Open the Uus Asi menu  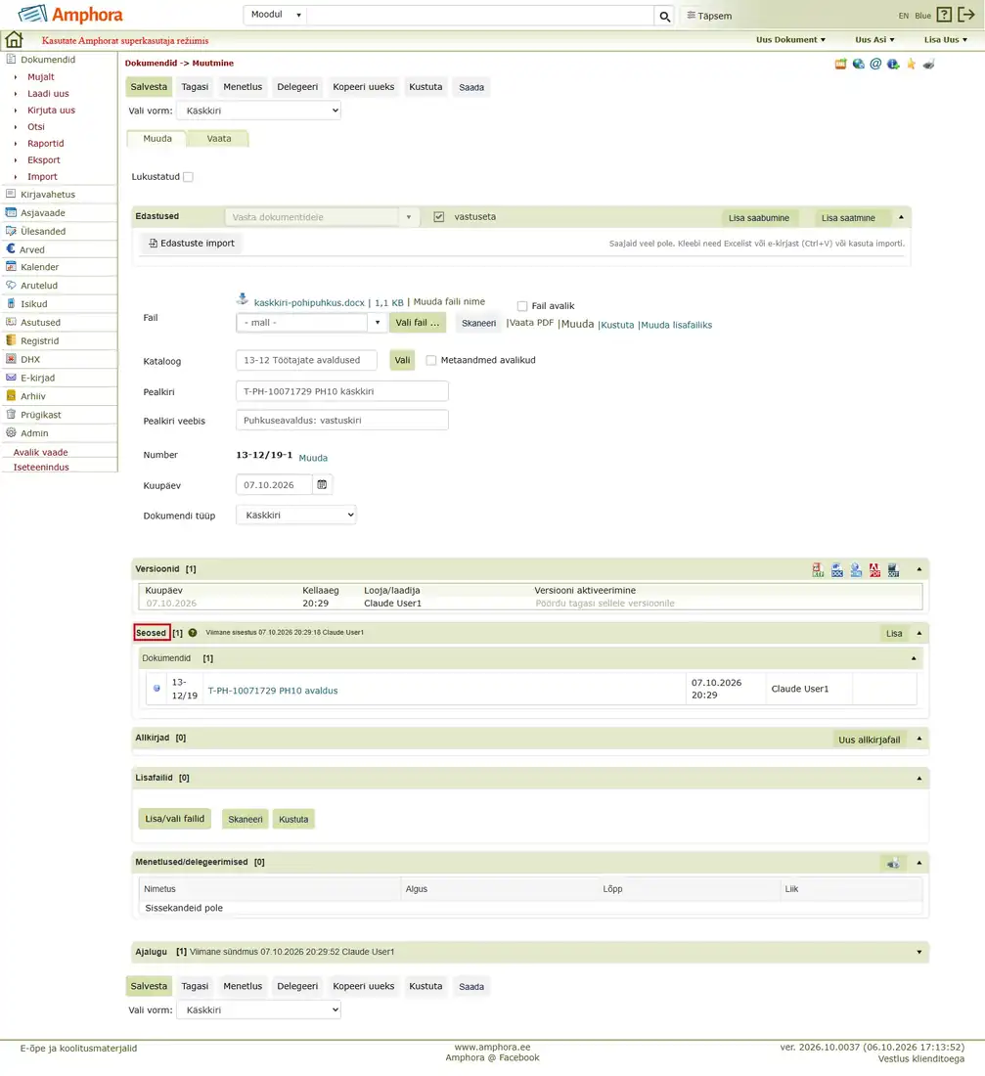pyautogui.click(x=874, y=40)
